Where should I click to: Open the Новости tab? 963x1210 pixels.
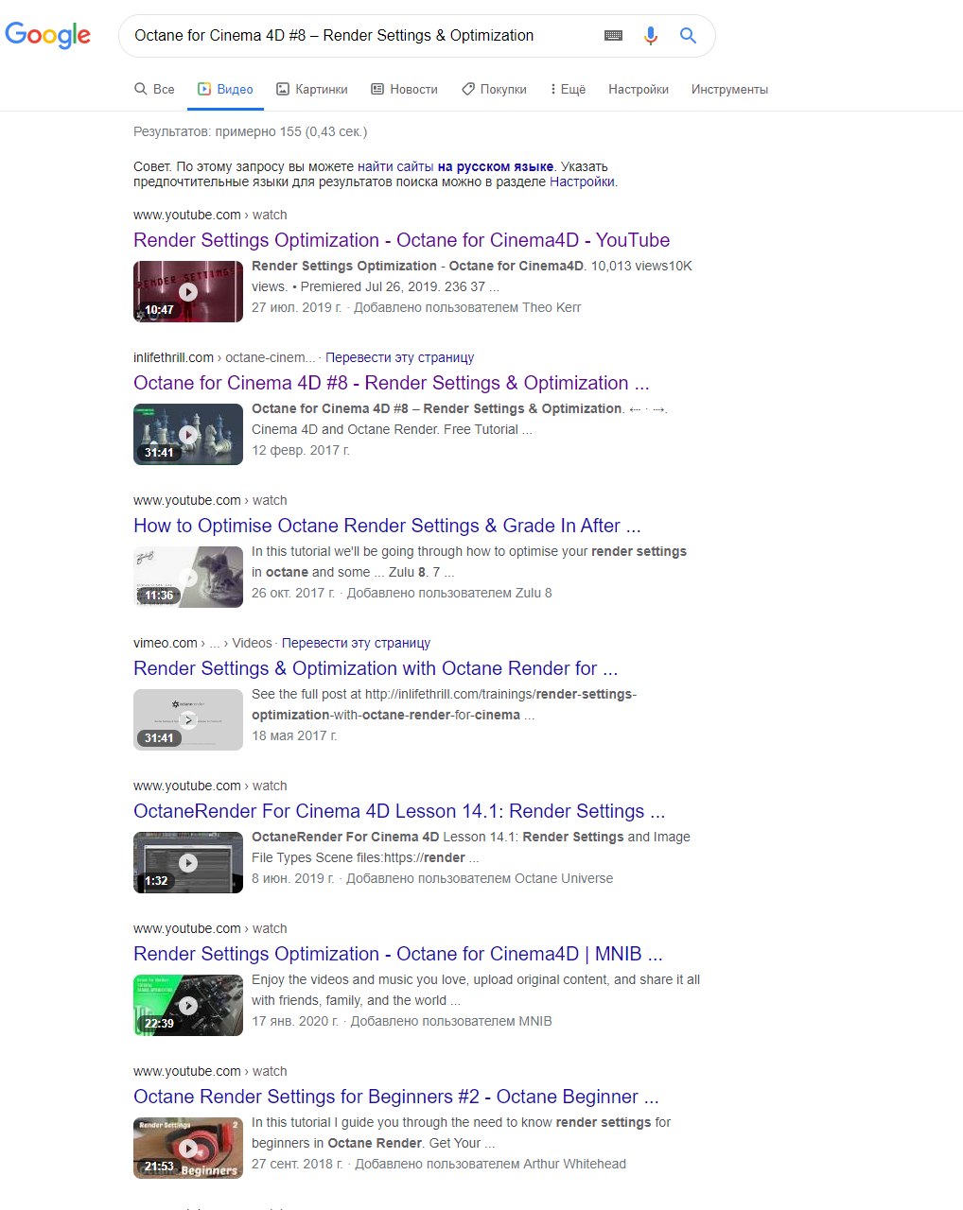tap(404, 89)
